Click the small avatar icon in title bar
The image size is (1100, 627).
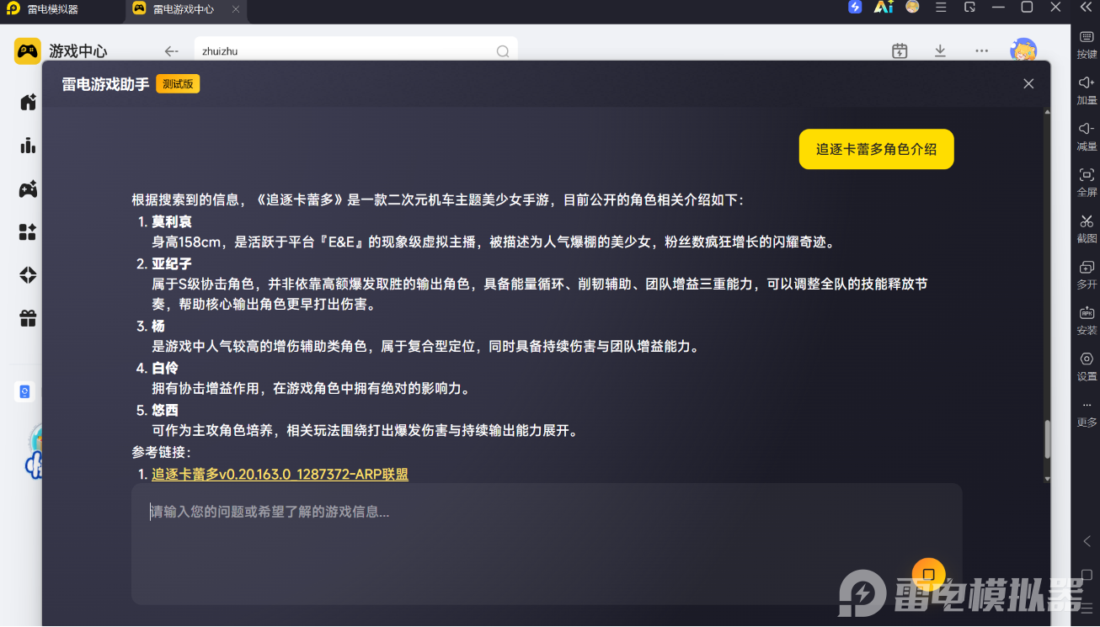point(912,7)
